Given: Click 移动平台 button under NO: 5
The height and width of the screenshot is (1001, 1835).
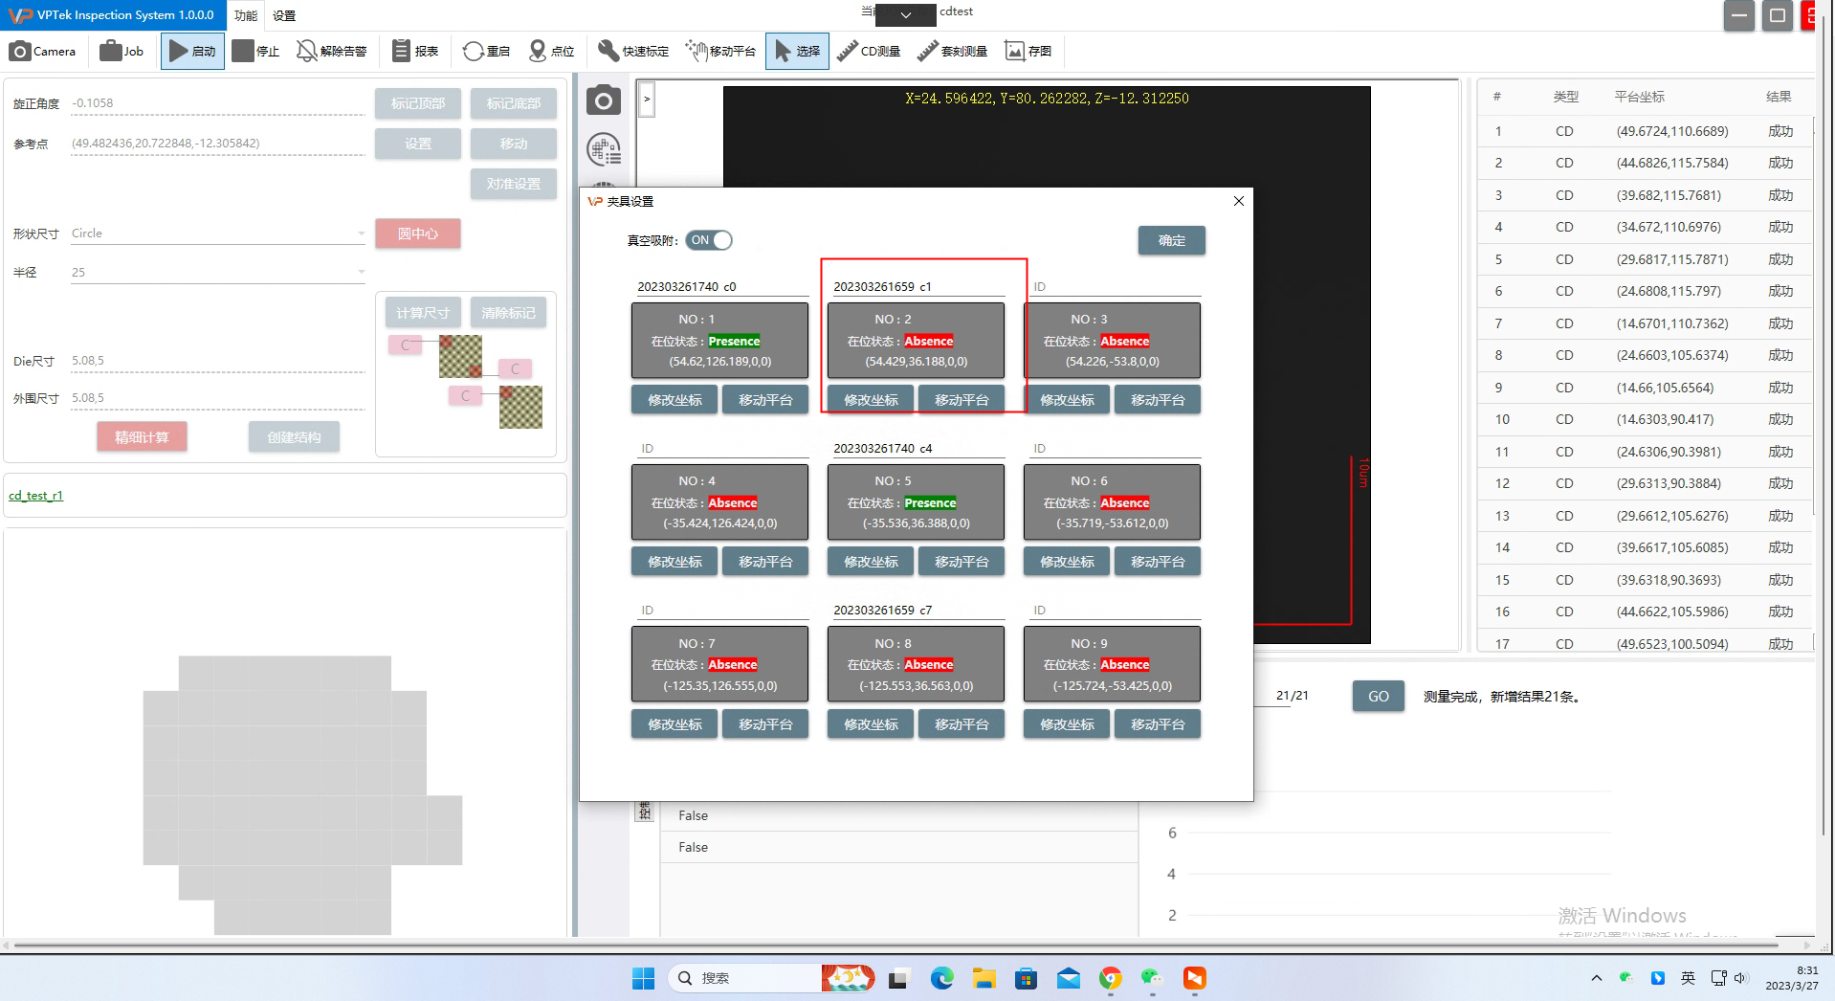Looking at the screenshot, I should click(x=961, y=562).
